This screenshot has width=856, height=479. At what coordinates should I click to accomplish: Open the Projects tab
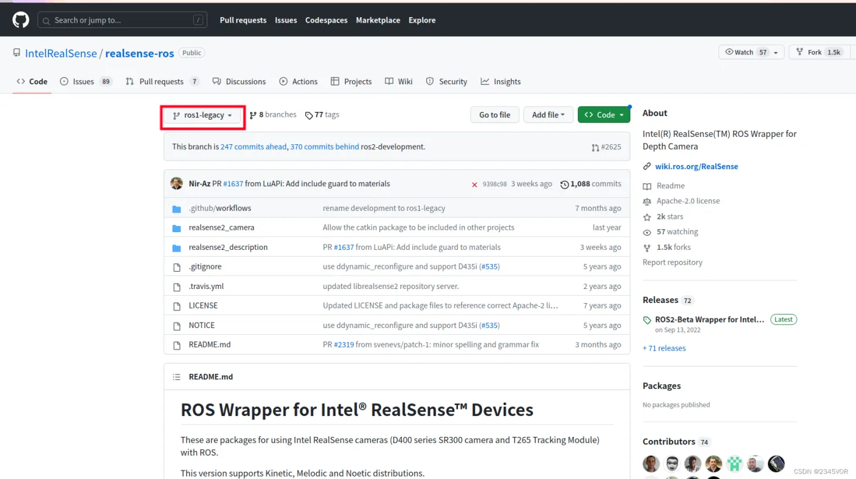(351, 81)
